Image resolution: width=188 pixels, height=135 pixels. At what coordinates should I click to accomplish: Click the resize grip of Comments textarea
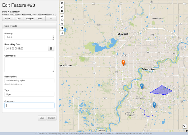click(53, 71)
